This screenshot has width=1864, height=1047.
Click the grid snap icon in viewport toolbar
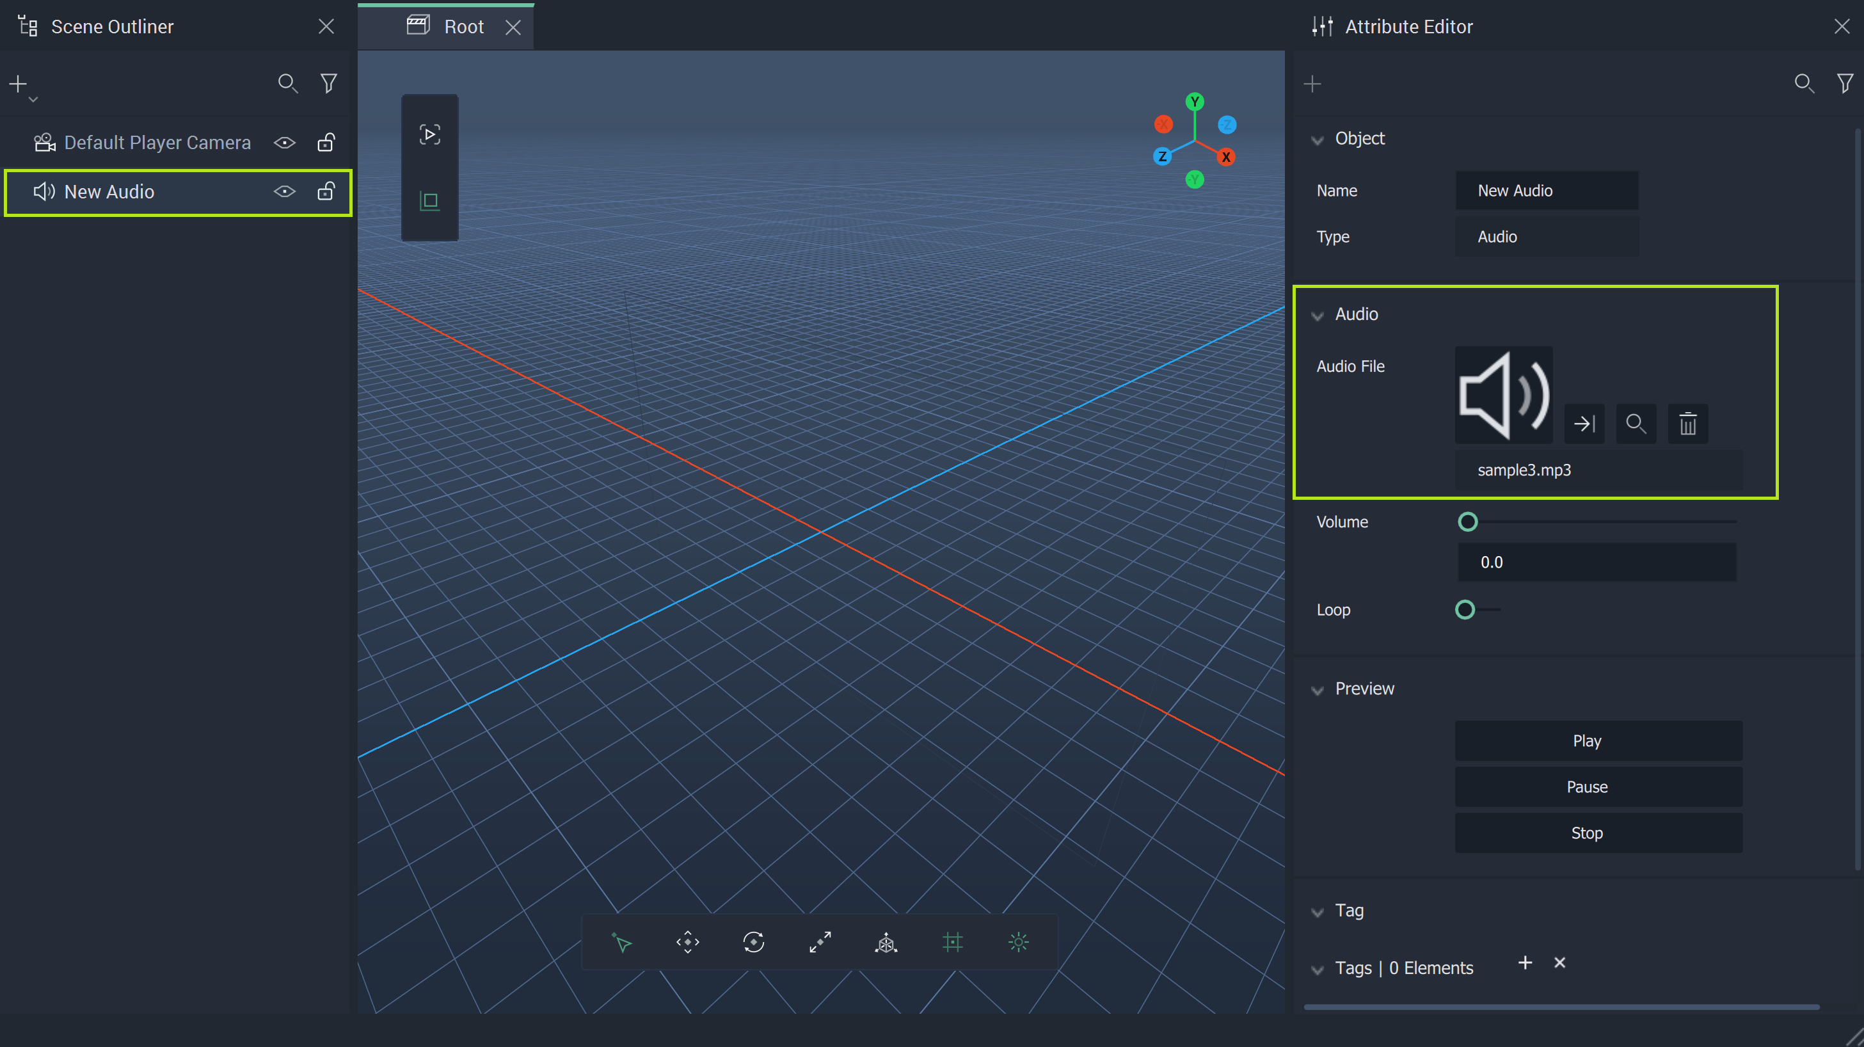[x=952, y=942]
